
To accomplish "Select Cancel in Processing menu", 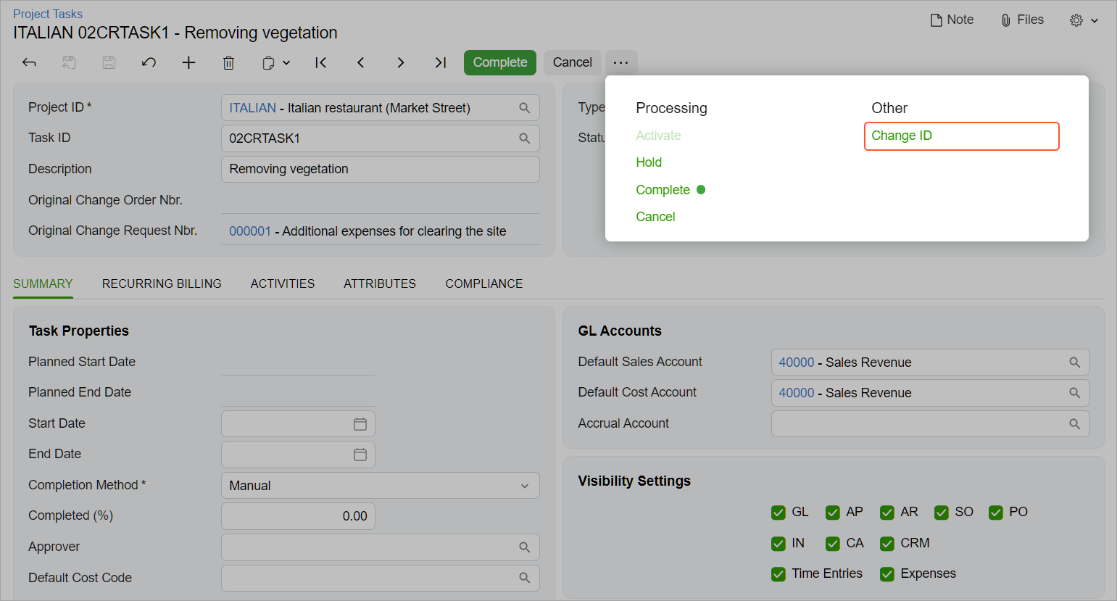I will 655,217.
